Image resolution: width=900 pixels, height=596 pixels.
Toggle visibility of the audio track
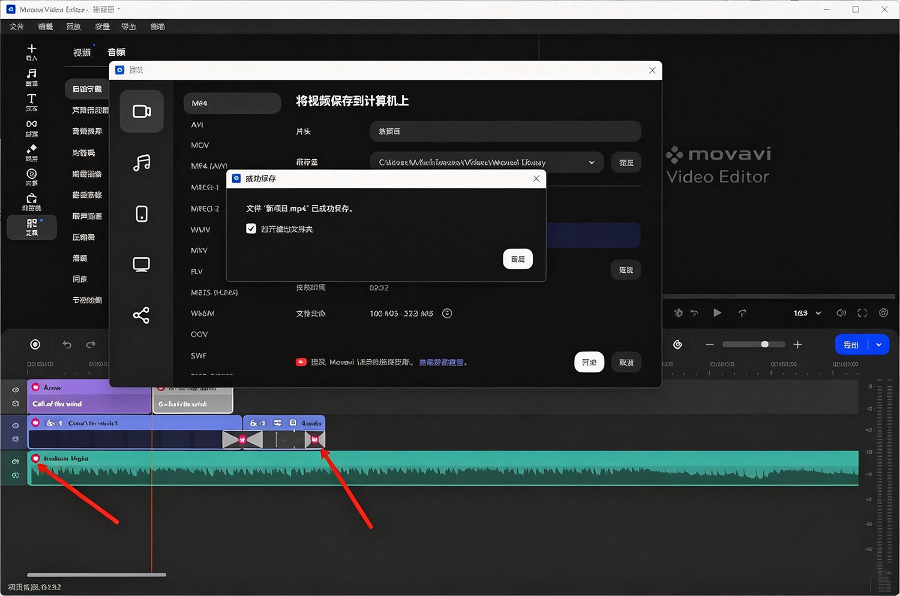coord(16,461)
